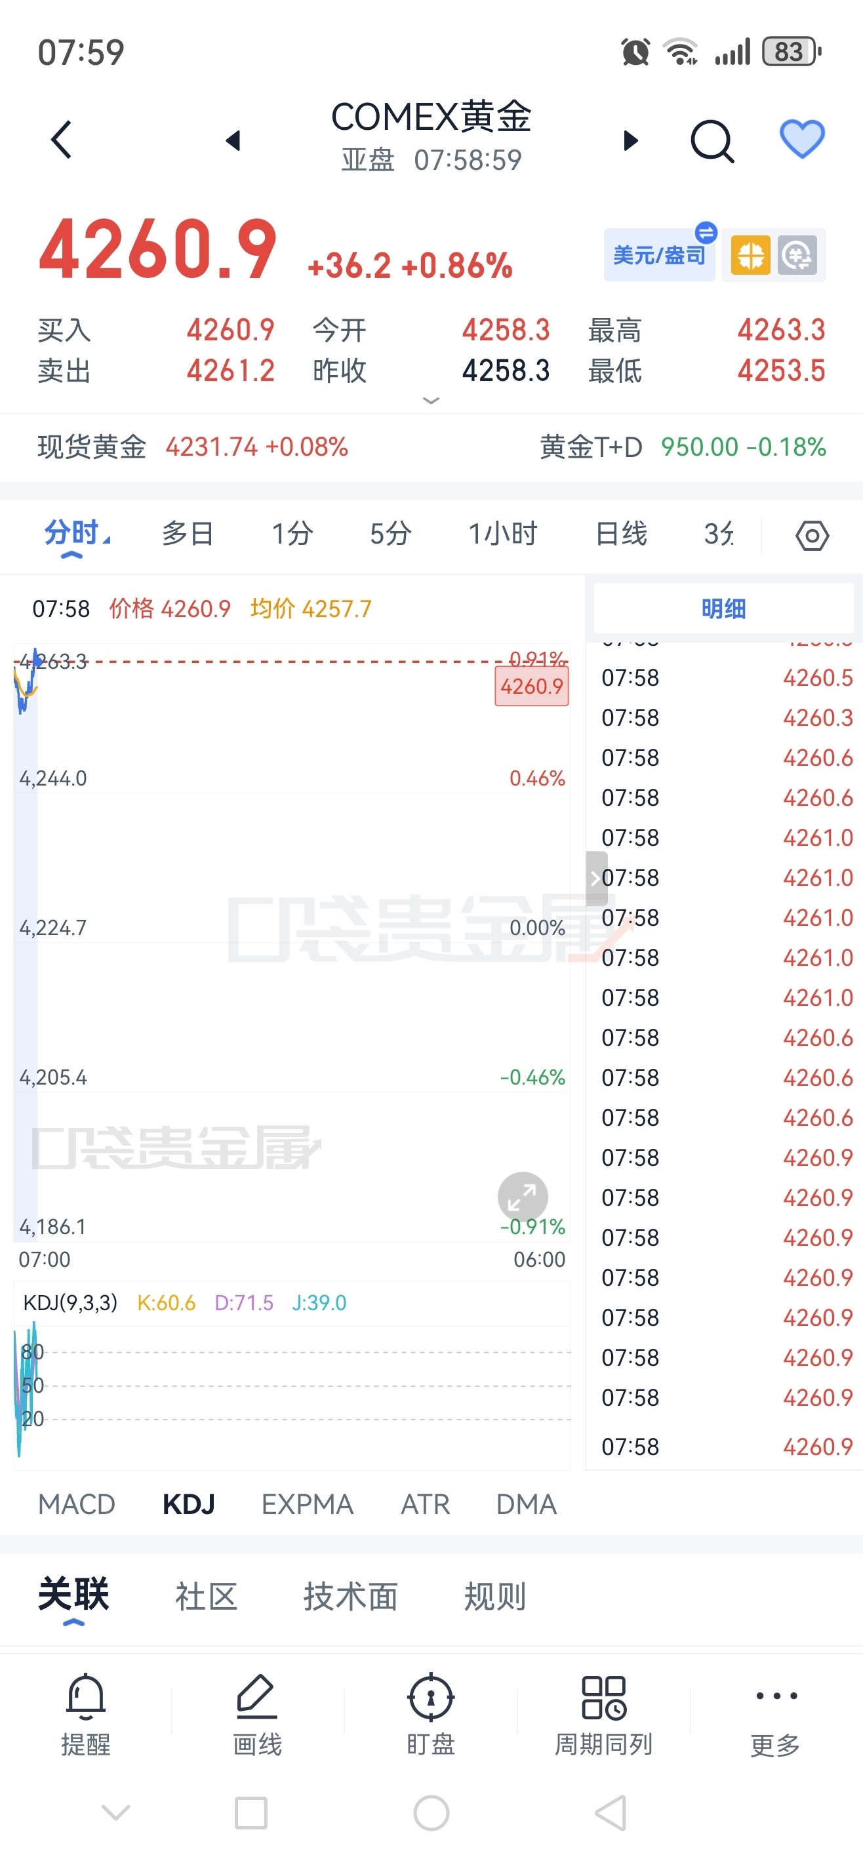863x1857 pixels.
Task: Open the 社区 section tab
Action: 206,1596
